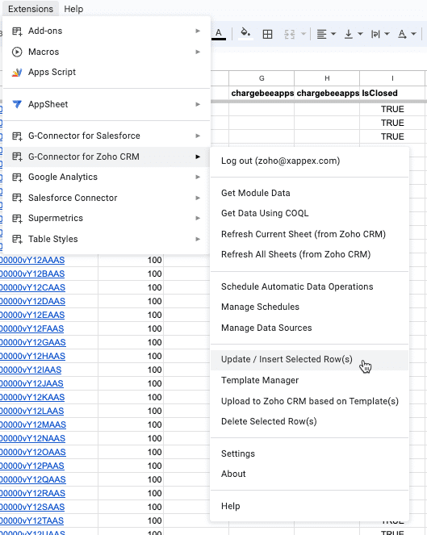Open link 00000vY12QAAS

click(x=33, y=480)
